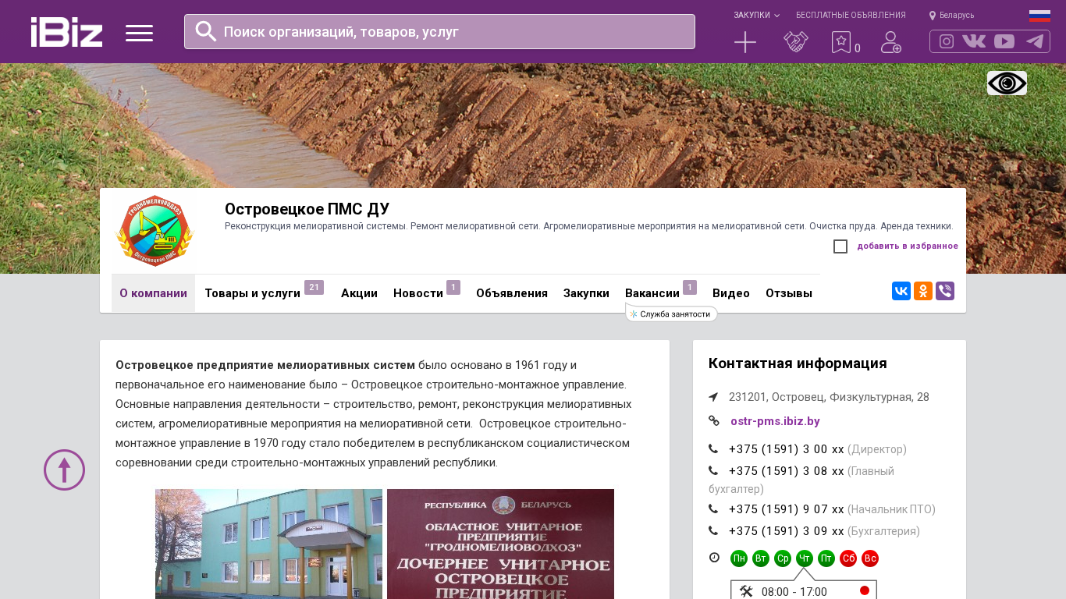Click the Главный бухгалтер phone number
1066x599 pixels.
[x=787, y=471]
